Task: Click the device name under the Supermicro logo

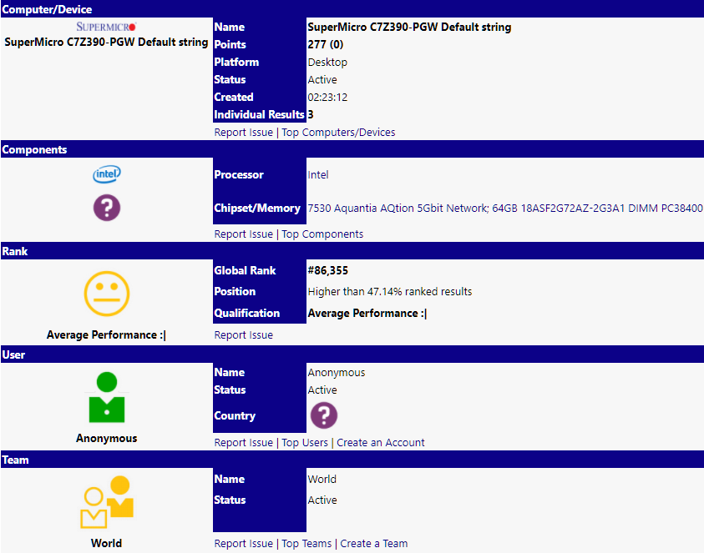Action: tap(106, 43)
